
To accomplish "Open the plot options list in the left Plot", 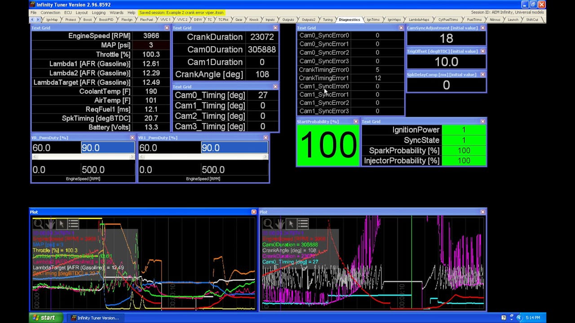I will 73,224.
